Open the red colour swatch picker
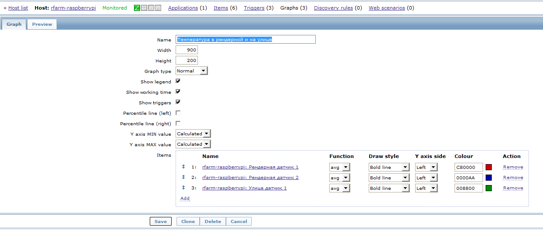543x230 pixels. click(x=489, y=167)
